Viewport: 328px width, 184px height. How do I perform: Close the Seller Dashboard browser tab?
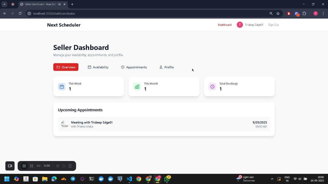[x=65, y=4]
